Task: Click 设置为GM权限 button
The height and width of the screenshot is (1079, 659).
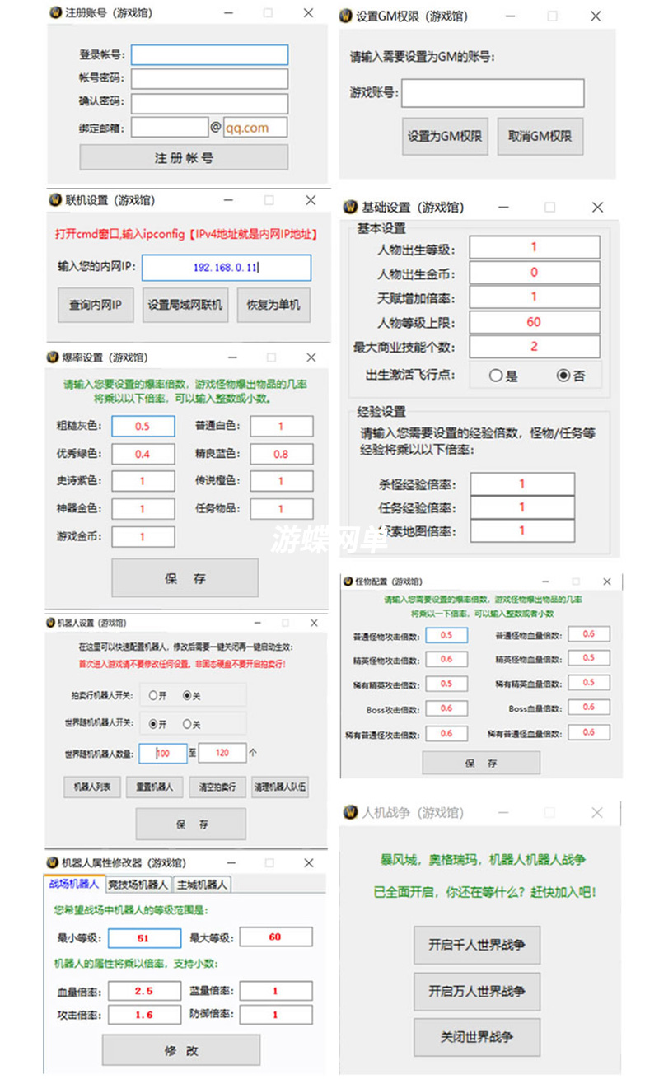Action: coord(446,136)
